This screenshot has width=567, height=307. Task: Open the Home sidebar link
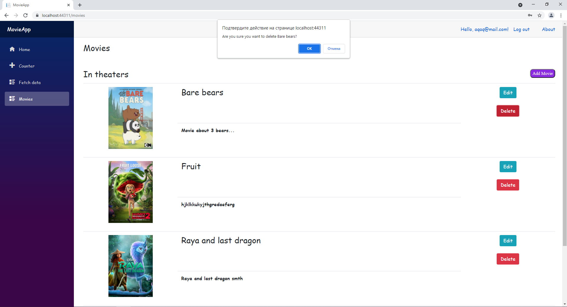(37, 49)
